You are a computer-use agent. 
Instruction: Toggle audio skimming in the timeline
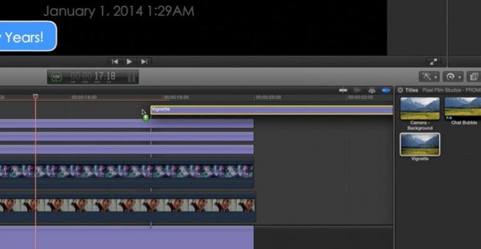[357, 90]
